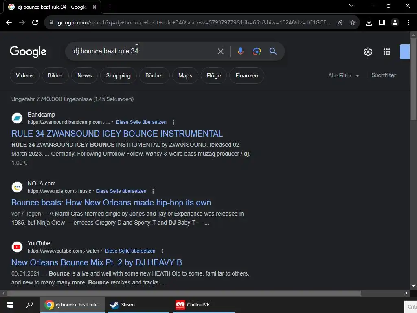Open site info via the lock icon
417x313 pixels.
coord(51,23)
